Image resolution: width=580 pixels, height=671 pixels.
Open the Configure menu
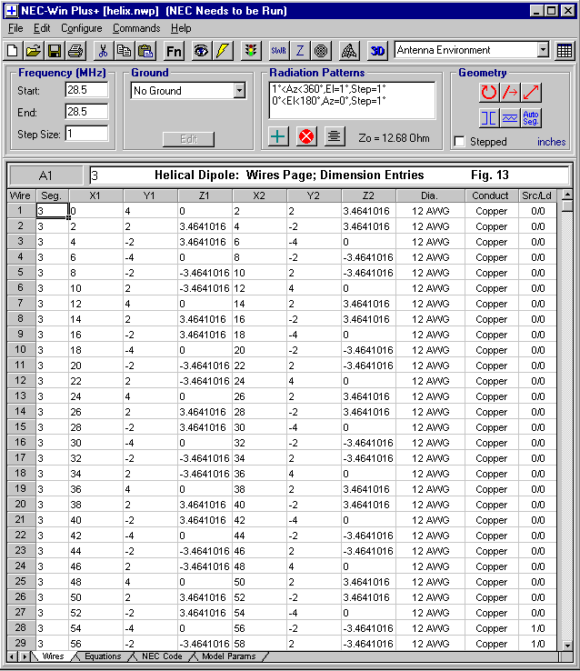[82, 28]
